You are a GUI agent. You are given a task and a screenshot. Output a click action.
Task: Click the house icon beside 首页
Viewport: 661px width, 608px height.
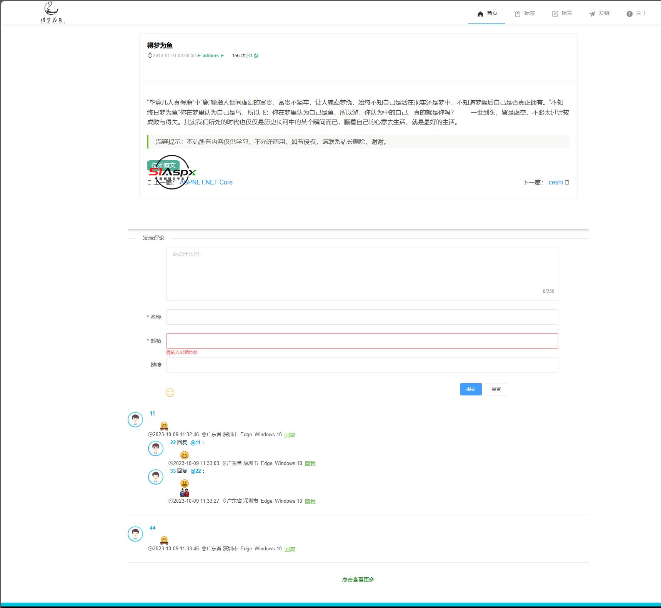coord(480,14)
